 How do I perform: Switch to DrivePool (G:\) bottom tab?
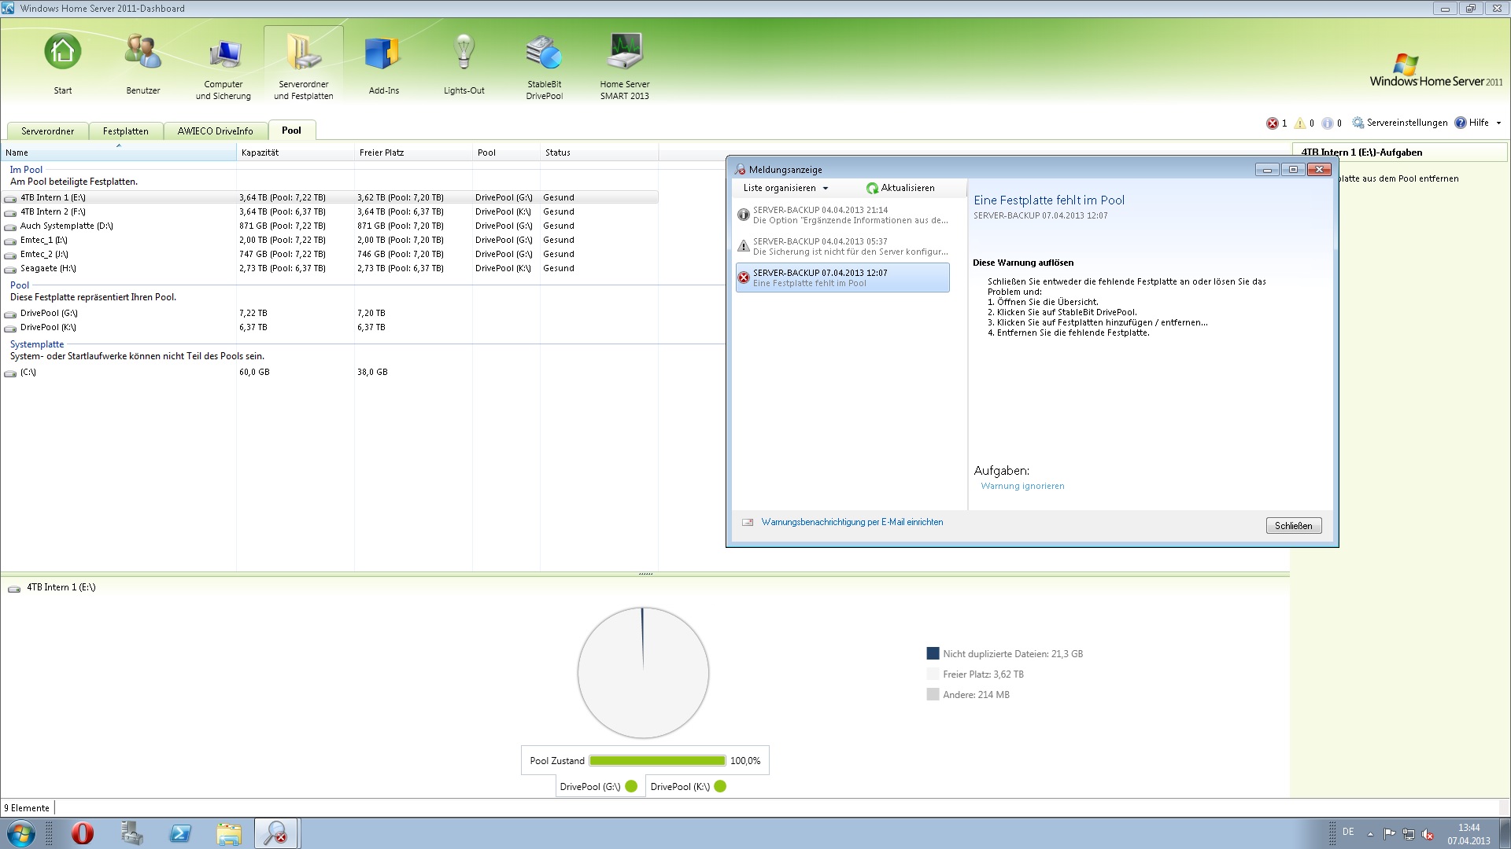click(x=599, y=787)
